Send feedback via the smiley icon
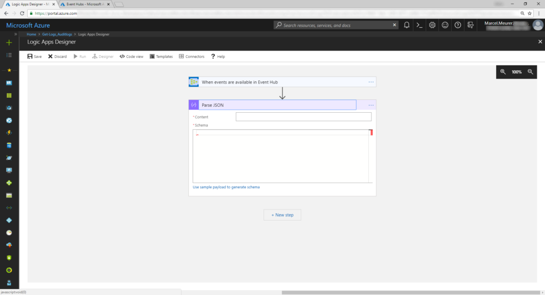 click(445, 25)
